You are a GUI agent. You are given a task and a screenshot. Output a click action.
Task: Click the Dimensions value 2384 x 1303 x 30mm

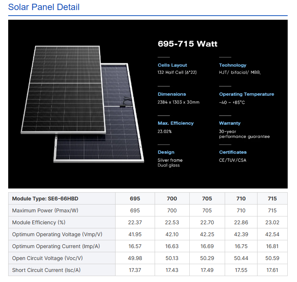pos(178,102)
